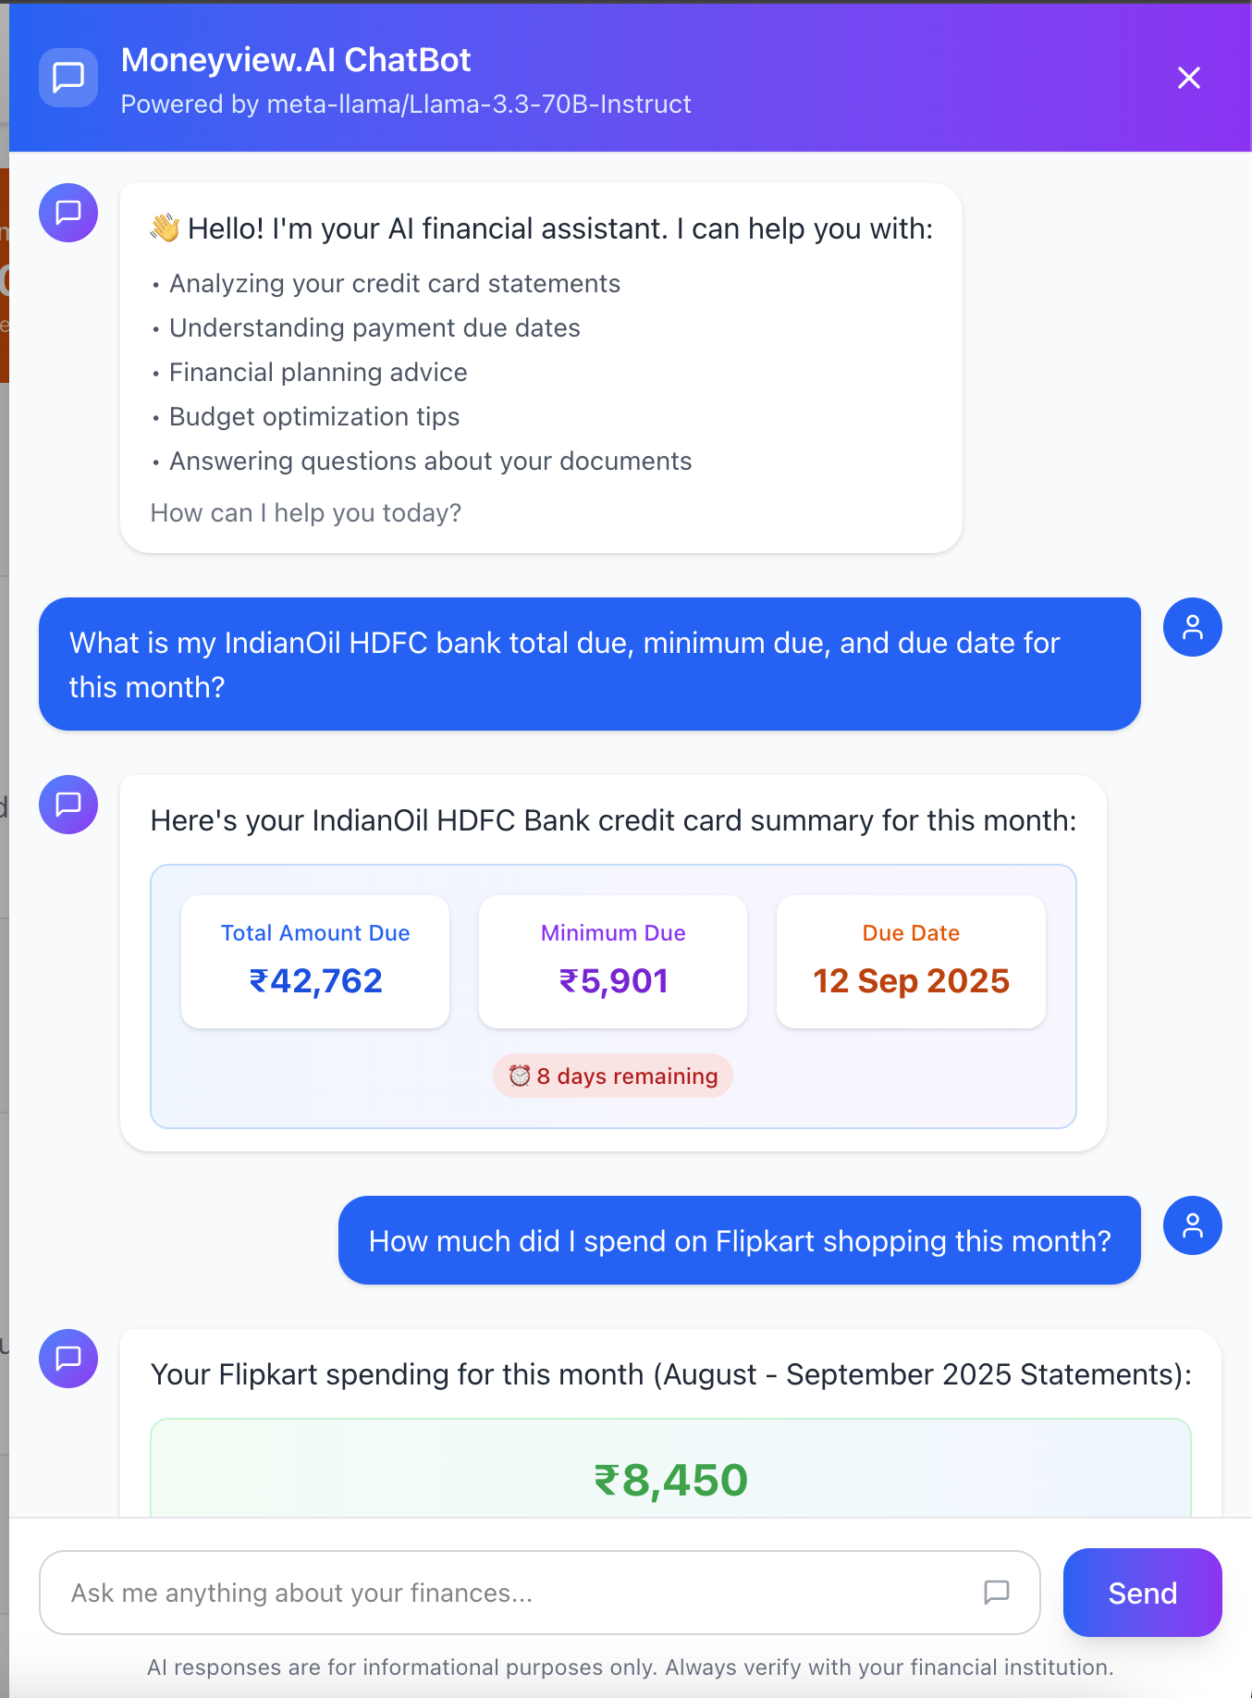Click the user avatar next to IndianOil question
This screenshot has height=1698, width=1252.
(x=1193, y=627)
